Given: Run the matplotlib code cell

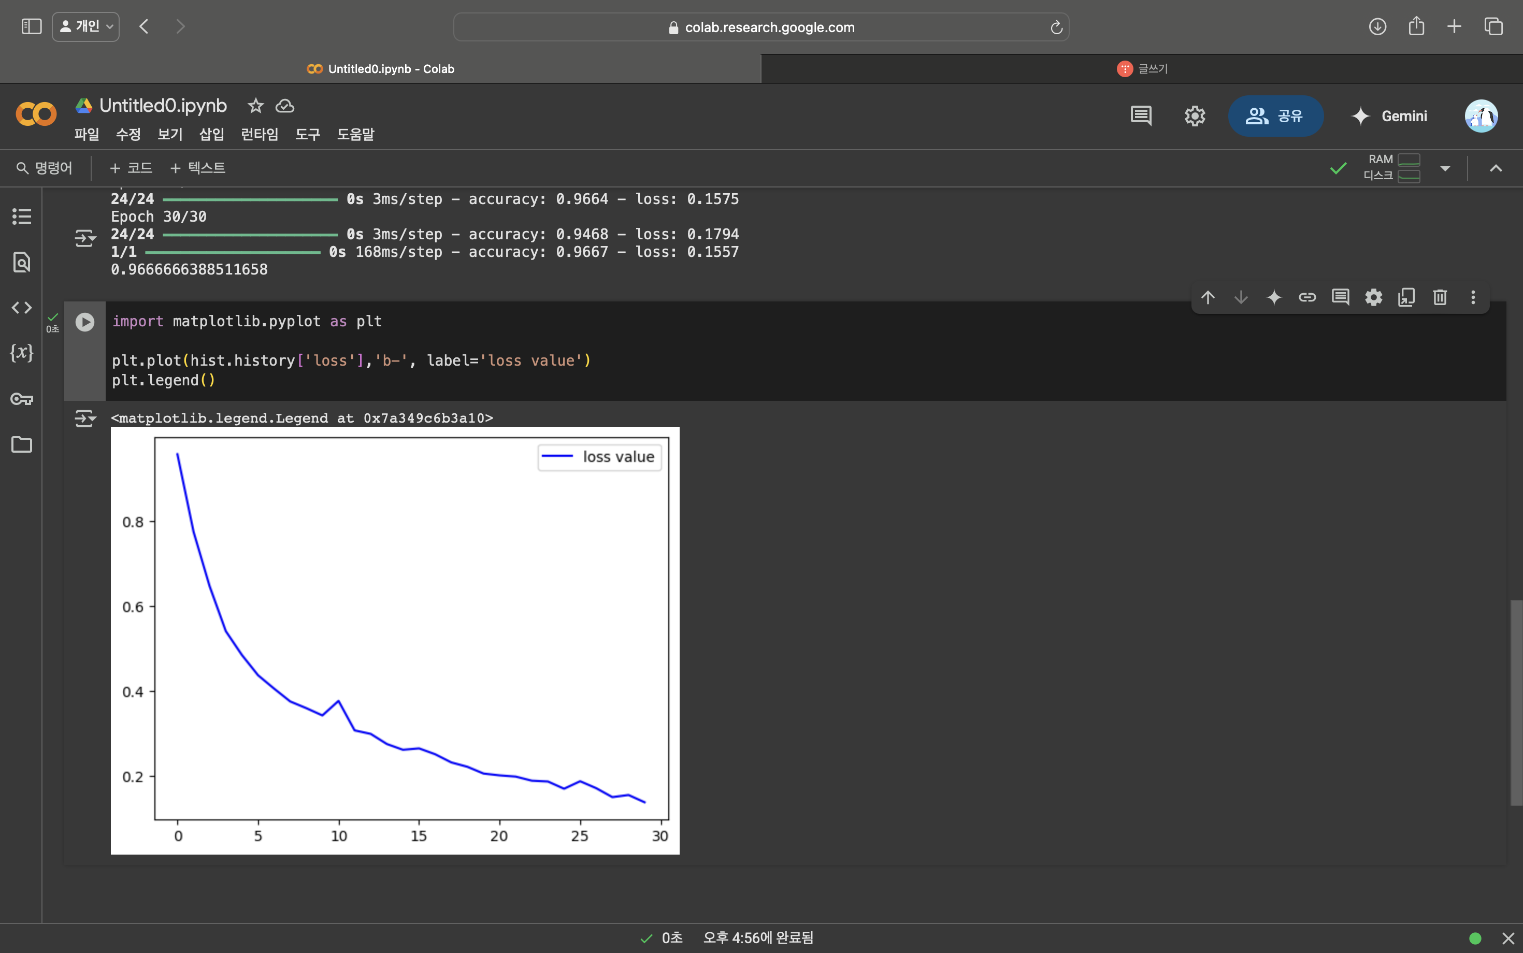Looking at the screenshot, I should click(x=85, y=322).
